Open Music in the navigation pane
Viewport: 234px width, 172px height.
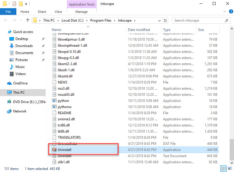point(20,67)
